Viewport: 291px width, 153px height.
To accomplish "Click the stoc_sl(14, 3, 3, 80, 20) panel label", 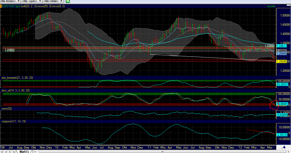I will click(x=15, y=90).
